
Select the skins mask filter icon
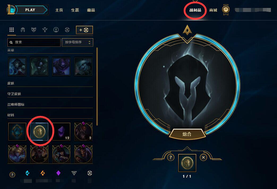coord(34,30)
